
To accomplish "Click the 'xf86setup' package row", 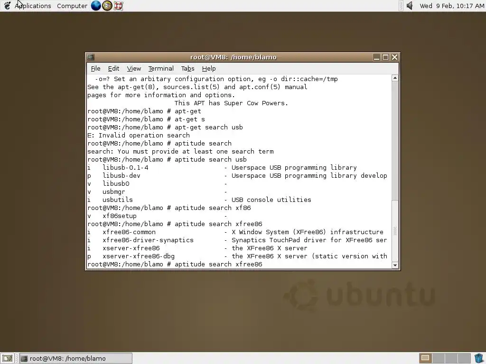I will point(157,216).
